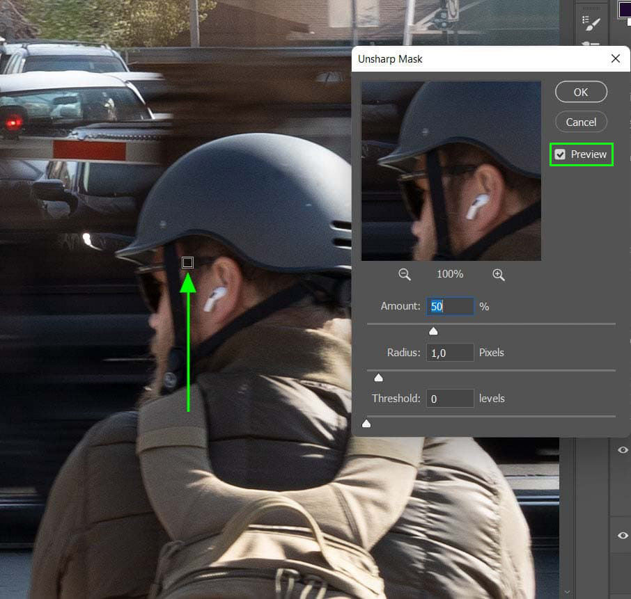This screenshot has height=599, width=631.
Task: Select the Threshold levels input box
Action: (x=450, y=399)
